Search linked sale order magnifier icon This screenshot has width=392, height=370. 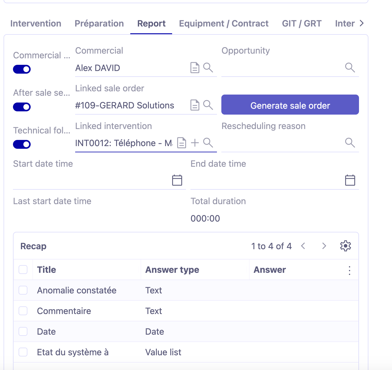click(x=208, y=105)
